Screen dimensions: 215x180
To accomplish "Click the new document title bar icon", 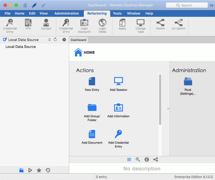I will [25, 5].
